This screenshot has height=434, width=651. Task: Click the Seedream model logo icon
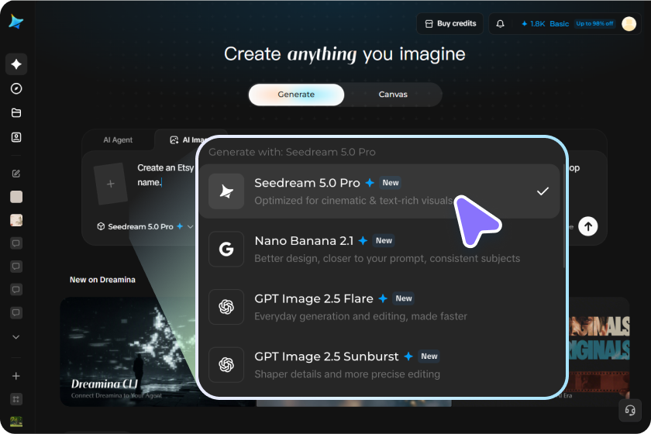pyautogui.click(x=226, y=191)
